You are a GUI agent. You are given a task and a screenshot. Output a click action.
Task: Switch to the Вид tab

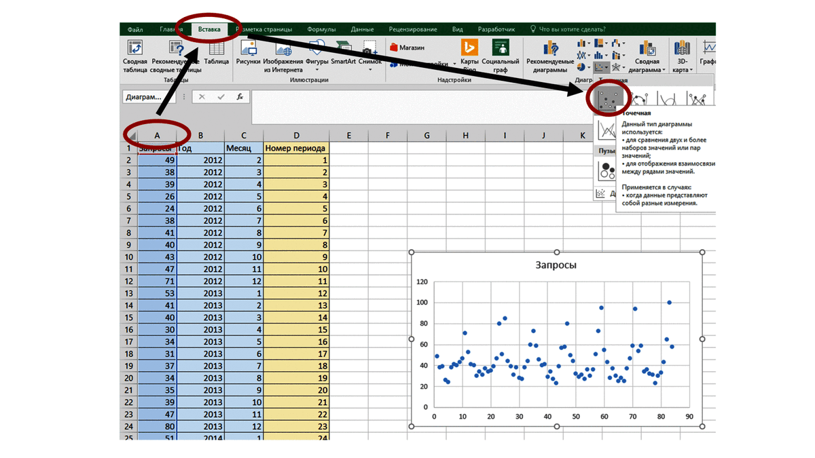pos(457,30)
